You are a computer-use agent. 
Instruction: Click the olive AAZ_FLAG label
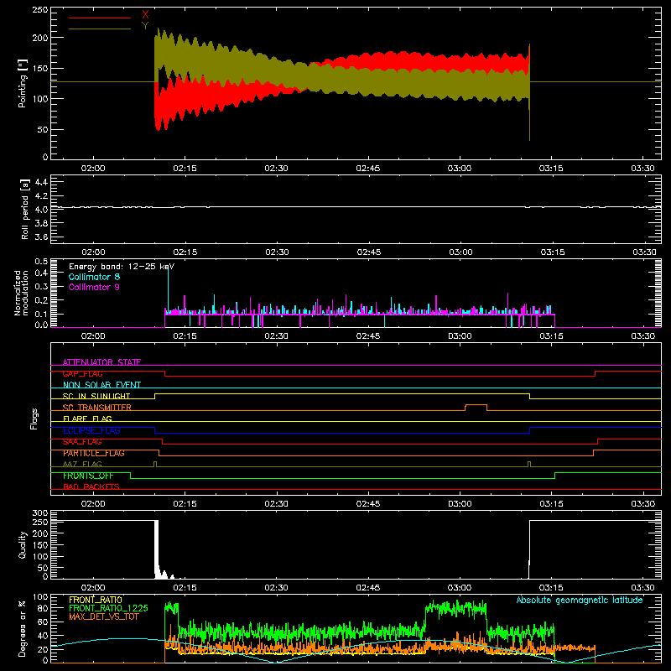pos(82,464)
